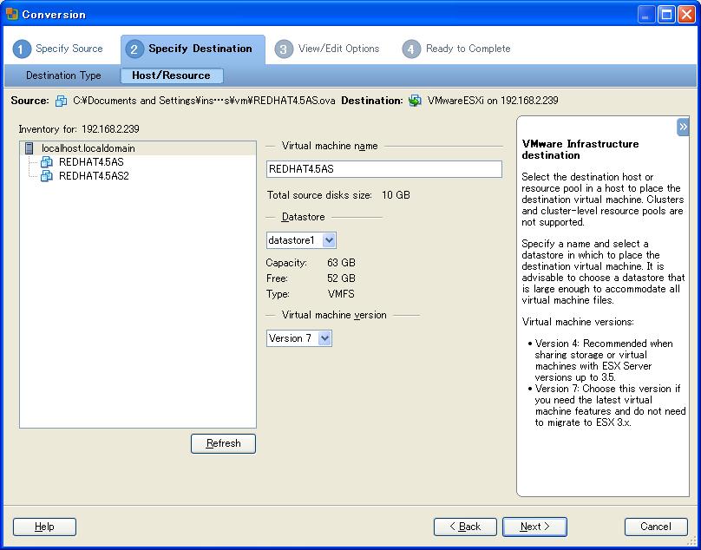Select REDHAT4.5AS in inventory tree
The image size is (701, 550).
pyautogui.click(x=91, y=162)
